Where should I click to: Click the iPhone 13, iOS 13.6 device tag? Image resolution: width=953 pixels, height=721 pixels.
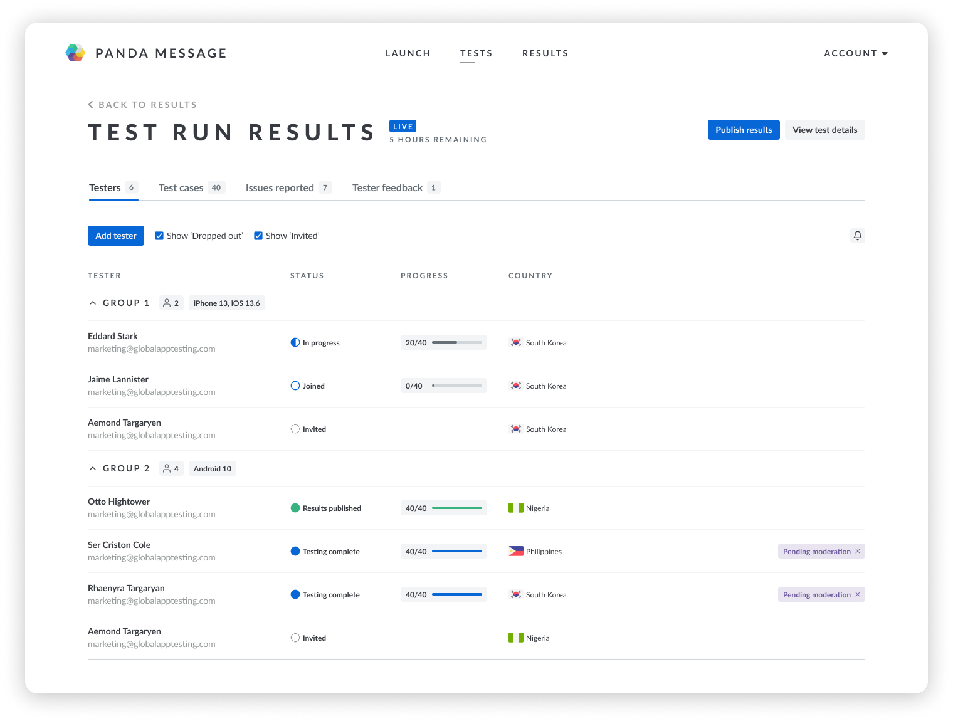coord(226,303)
